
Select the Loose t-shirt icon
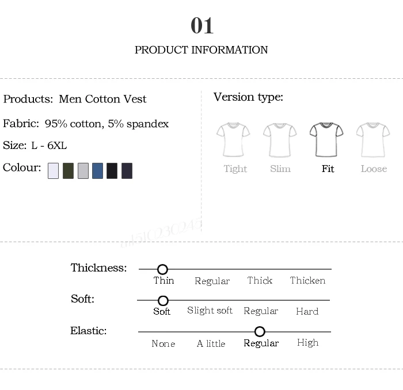coord(373,140)
